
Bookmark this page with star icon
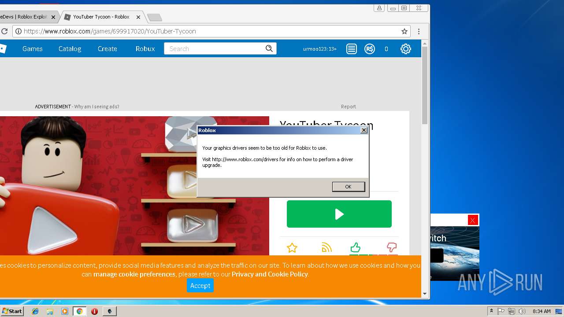pos(404,31)
